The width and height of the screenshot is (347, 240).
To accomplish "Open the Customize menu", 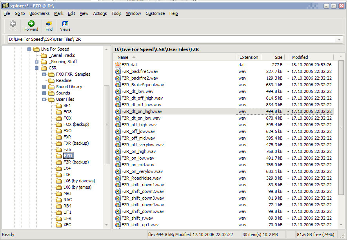I will coord(155,13).
